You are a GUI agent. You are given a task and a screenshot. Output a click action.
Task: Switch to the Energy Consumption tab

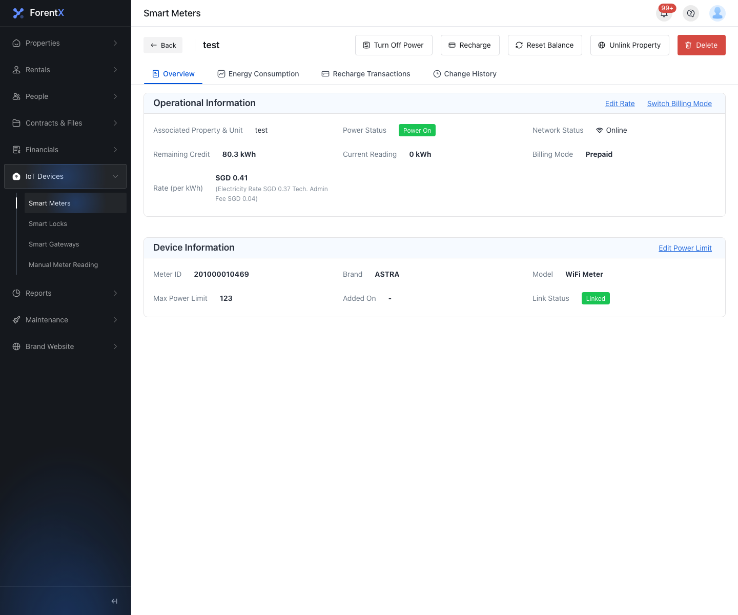click(258, 74)
